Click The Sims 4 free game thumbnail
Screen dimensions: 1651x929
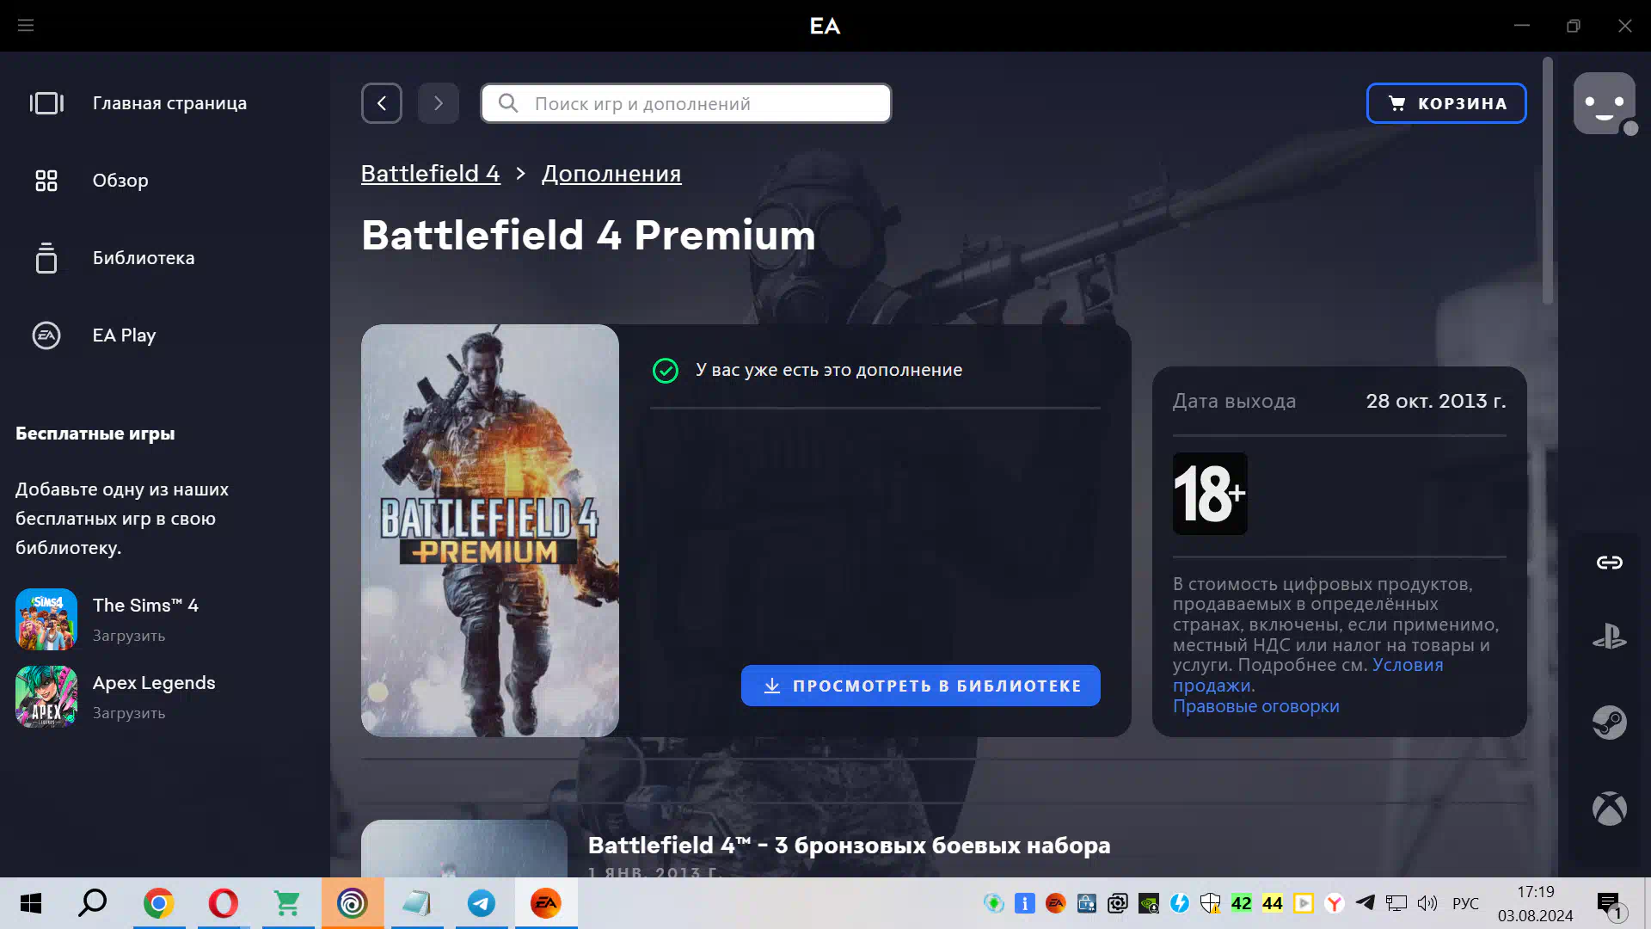46,619
